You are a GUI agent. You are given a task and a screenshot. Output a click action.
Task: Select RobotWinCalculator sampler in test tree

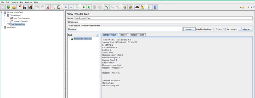coord(21,21)
